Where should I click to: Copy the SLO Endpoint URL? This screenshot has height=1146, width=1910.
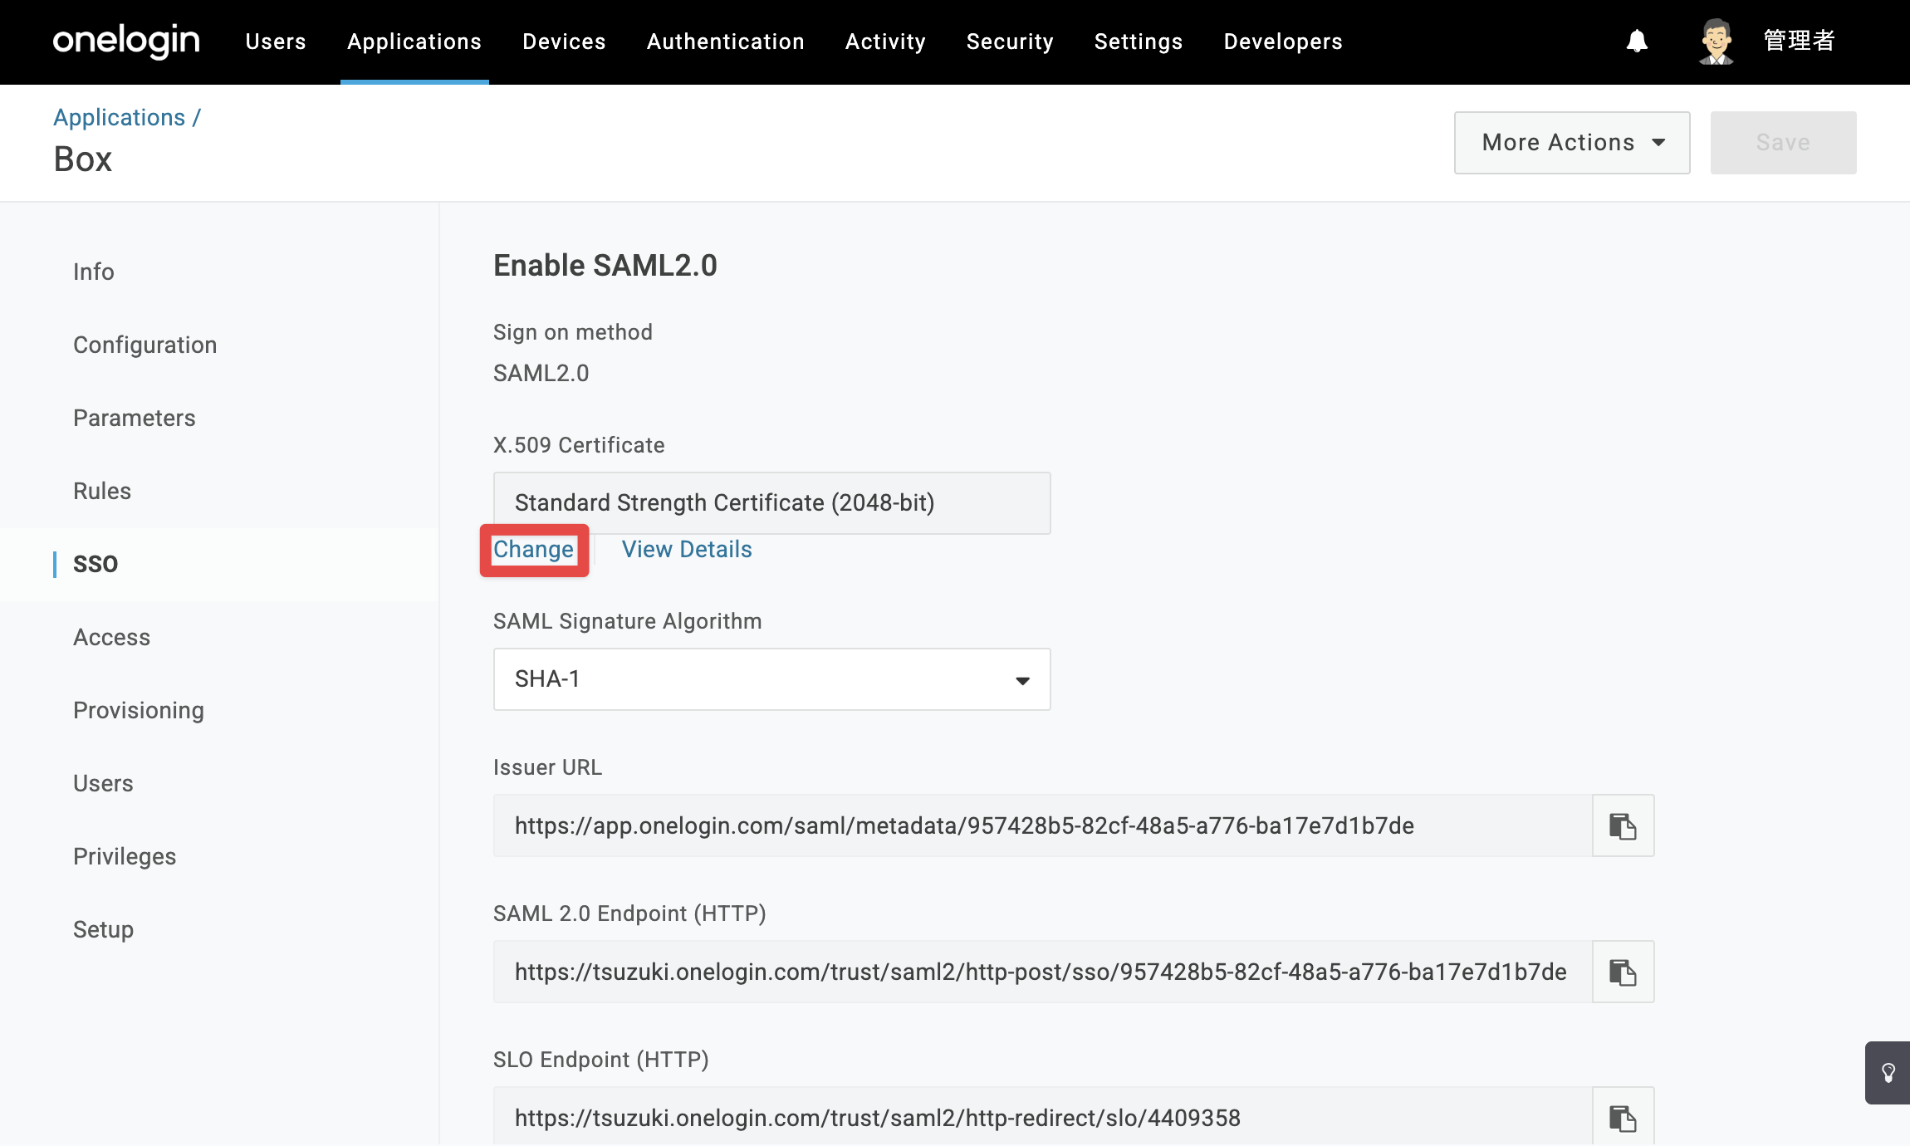tap(1623, 1117)
